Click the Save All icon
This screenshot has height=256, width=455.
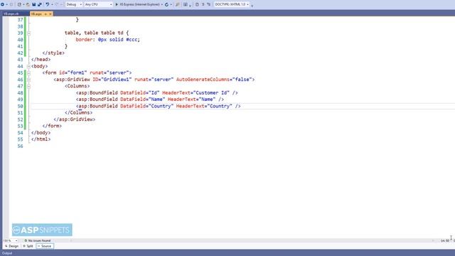click(x=40, y=4)
